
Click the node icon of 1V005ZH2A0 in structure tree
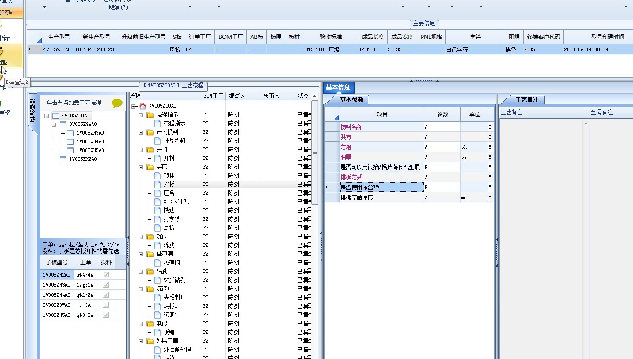tap(63, 159)
